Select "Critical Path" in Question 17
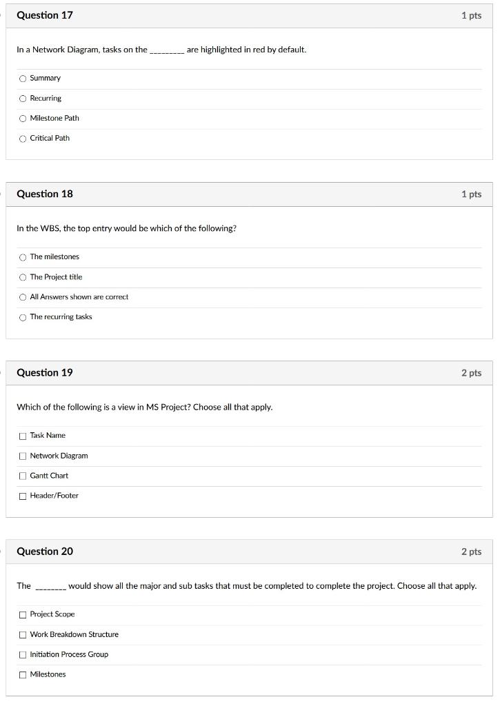 point(23,138)
